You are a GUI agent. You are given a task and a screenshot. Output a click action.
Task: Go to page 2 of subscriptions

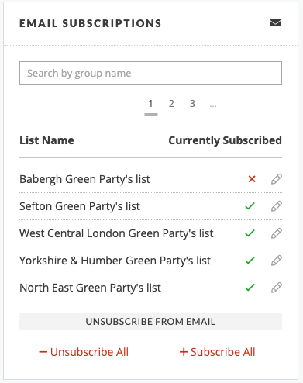[171, 104]
